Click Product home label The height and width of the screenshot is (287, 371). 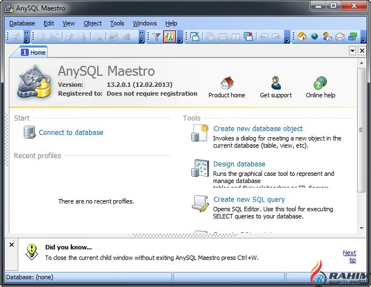[227, 95]
